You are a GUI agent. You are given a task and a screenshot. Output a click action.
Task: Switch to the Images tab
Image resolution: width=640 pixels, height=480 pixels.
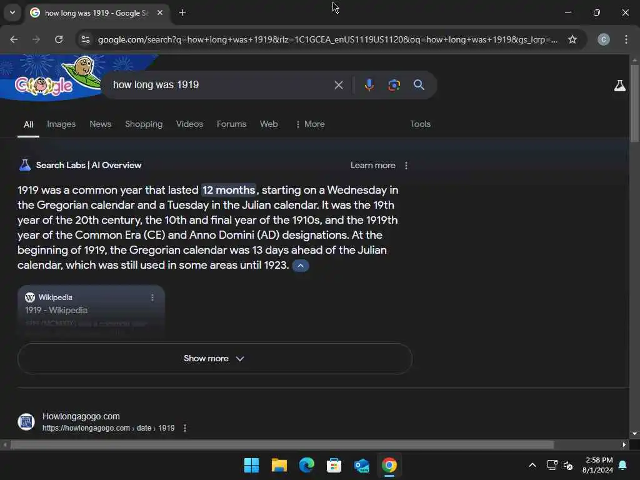tap(61, 124)
